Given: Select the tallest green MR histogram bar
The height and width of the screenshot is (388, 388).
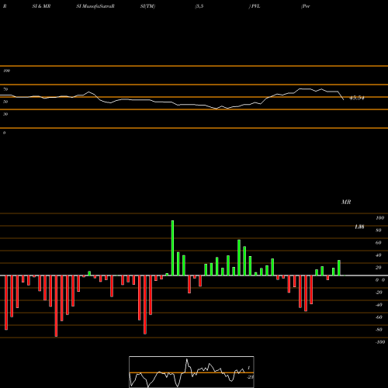Looking at the screenshot, I should 172,248.
